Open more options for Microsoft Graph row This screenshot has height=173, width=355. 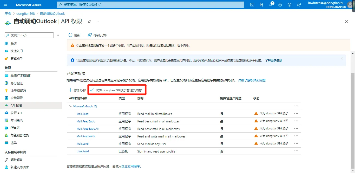point(296,106)
